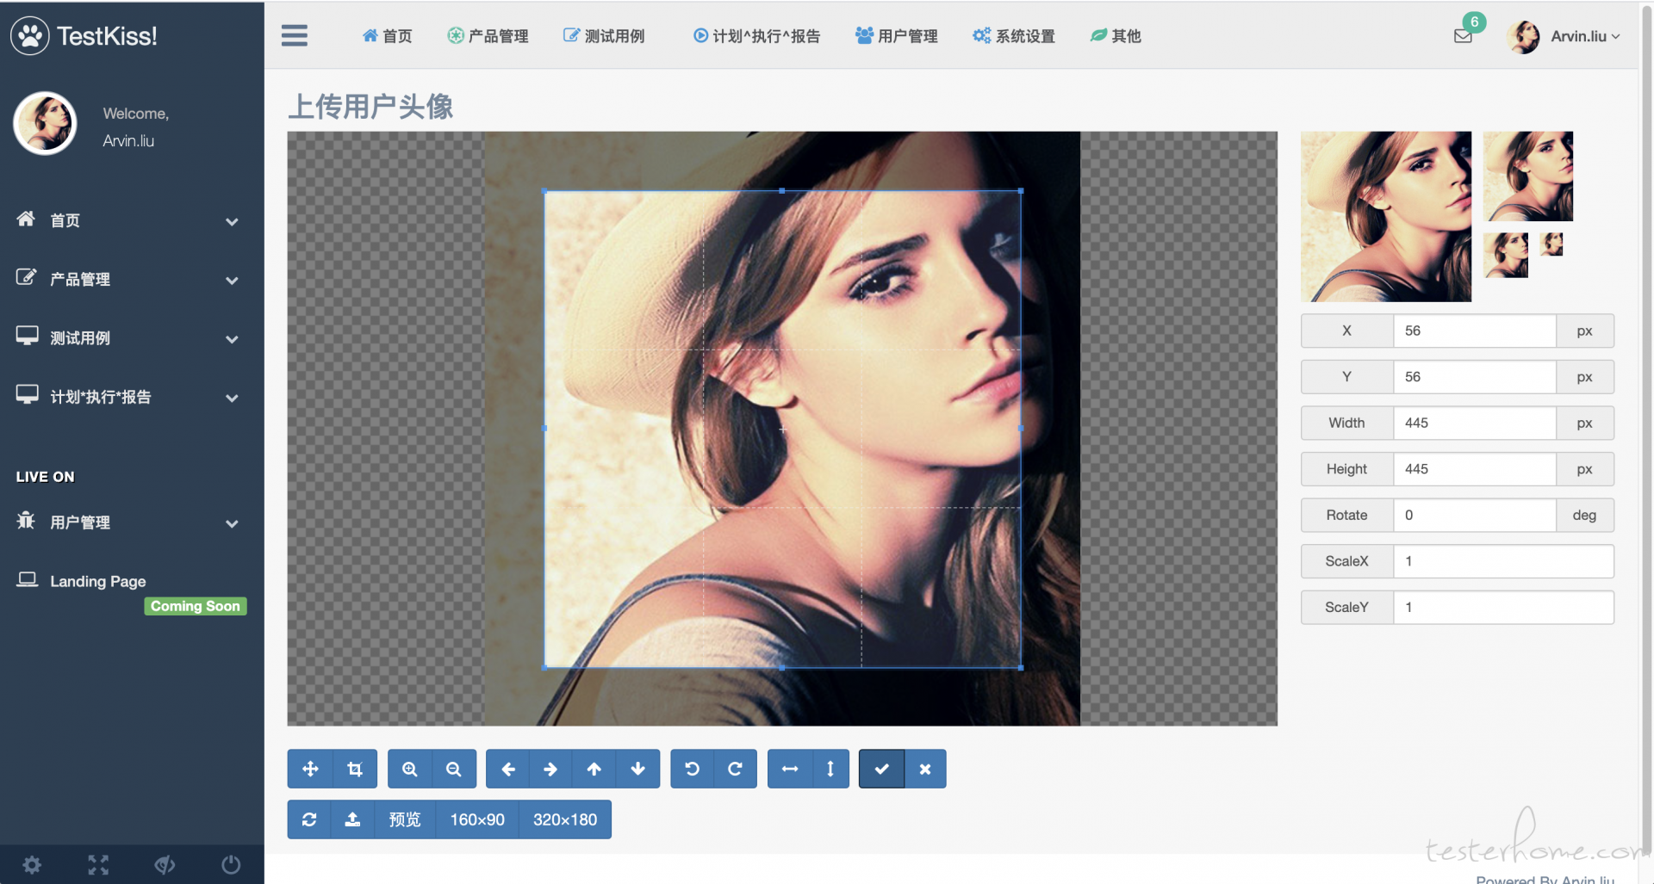Viewport: 1654px width, 884px height.
Task: Rotate image clockwise
Action: coord(736,769)
